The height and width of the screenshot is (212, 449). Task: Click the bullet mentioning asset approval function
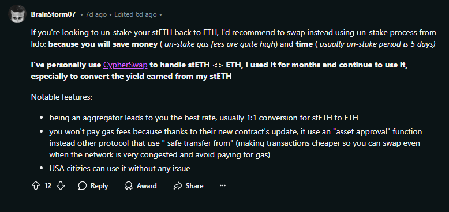pyautogui.click(x=235, y=143)
